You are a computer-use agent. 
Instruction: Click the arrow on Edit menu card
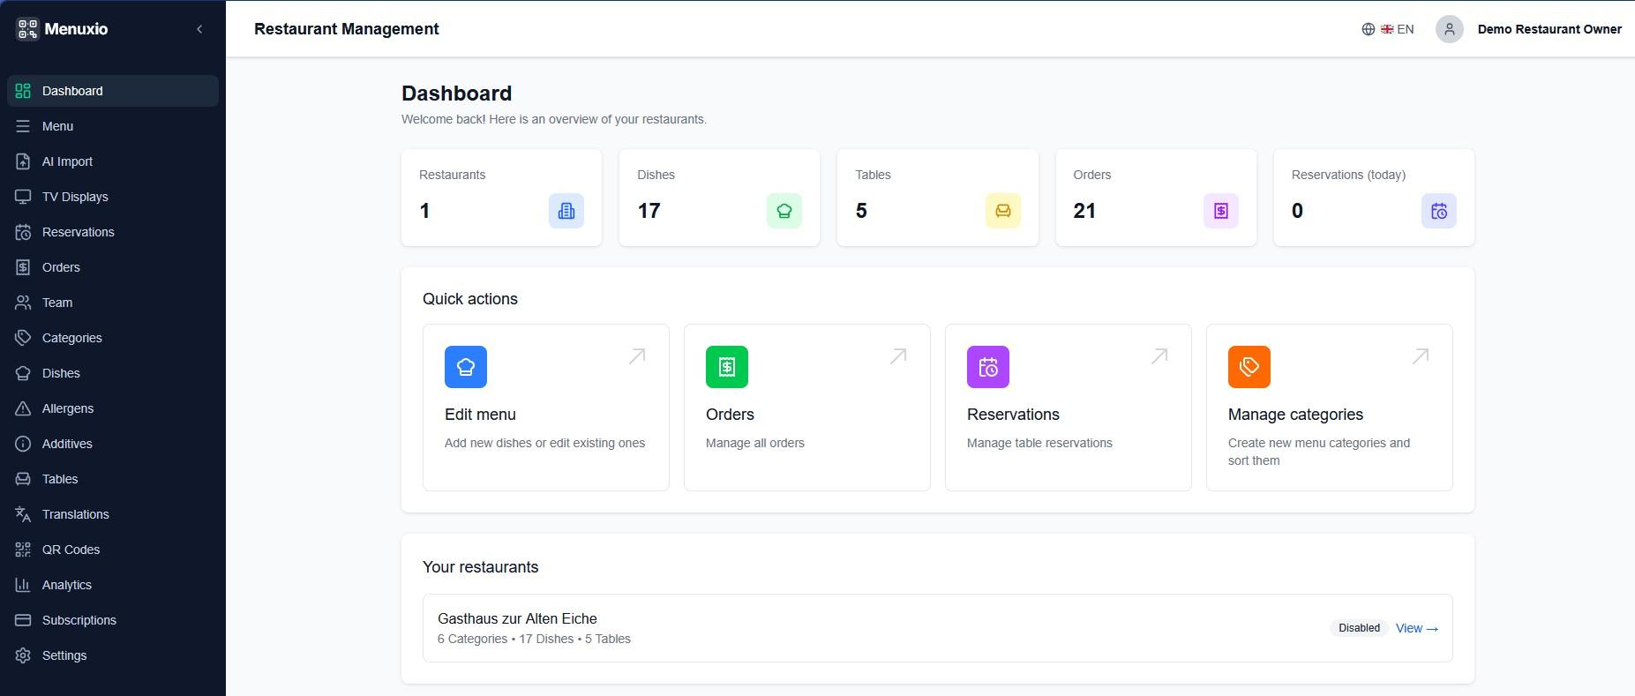click(637, 356)
